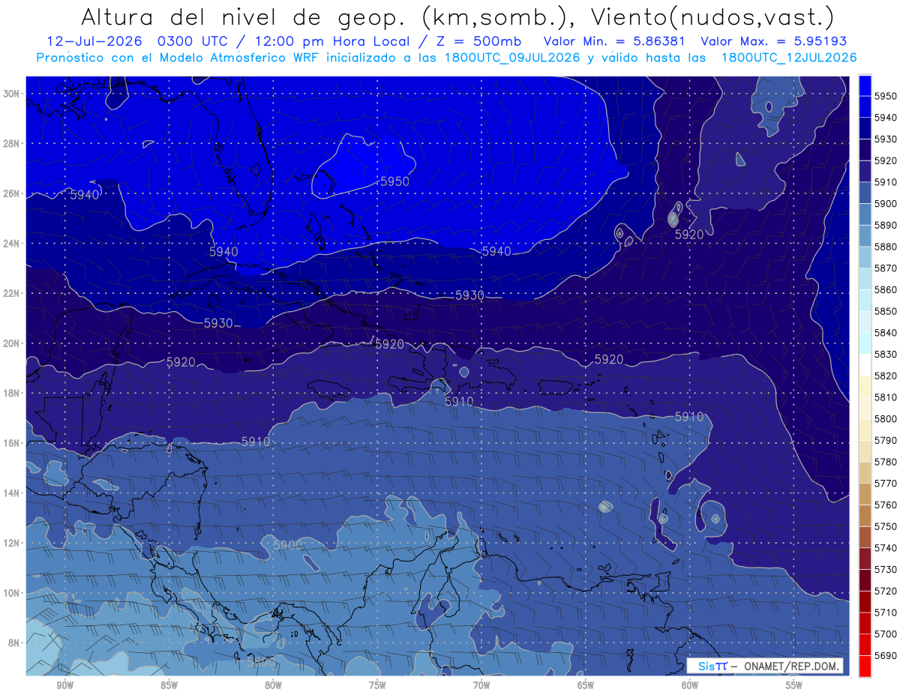
Task: Click the 5710 value on the color scale
Action: coord(885,612)
